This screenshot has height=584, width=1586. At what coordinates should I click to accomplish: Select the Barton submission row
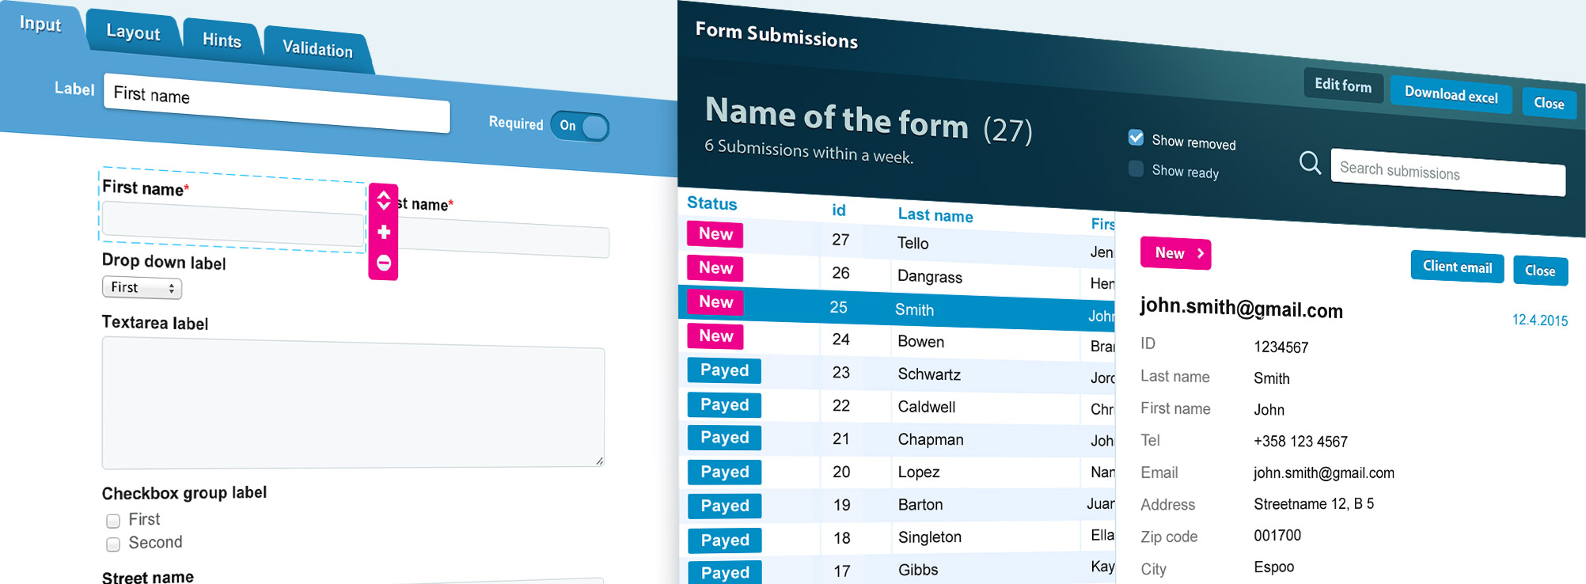tap(897, 505)
